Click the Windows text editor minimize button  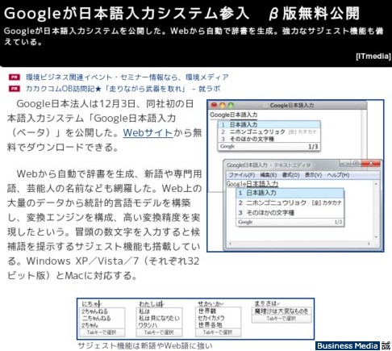pos(345,163)
